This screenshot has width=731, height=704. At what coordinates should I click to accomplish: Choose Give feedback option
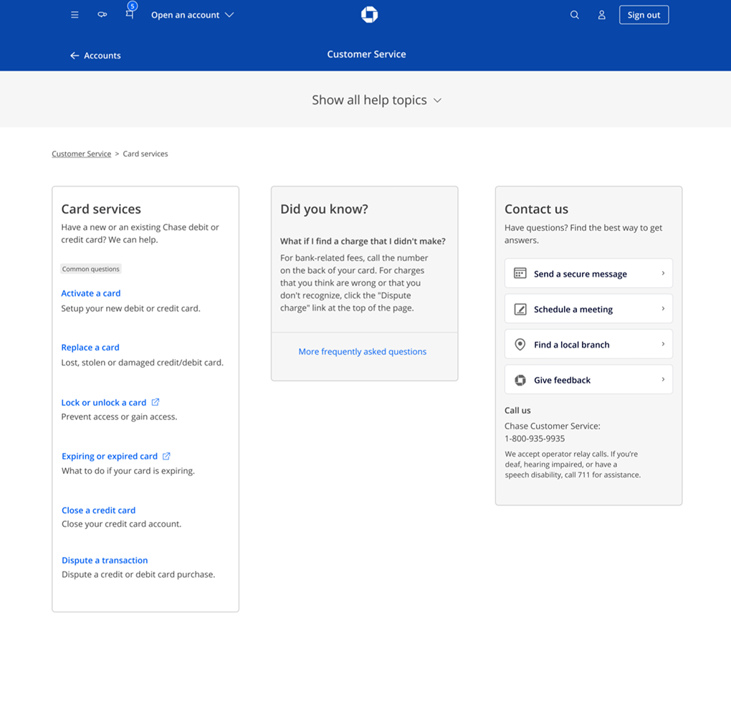[x=588, y=380]
